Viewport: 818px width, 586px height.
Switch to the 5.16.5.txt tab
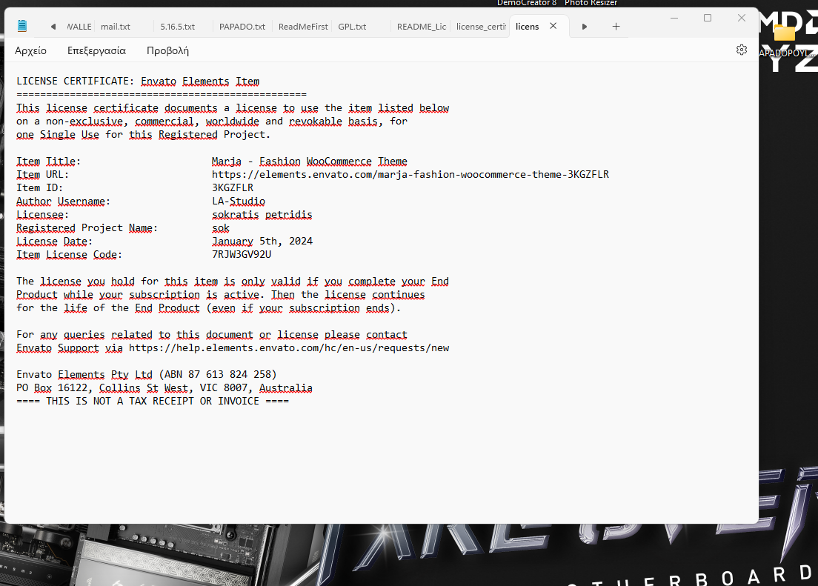(177, 27)
